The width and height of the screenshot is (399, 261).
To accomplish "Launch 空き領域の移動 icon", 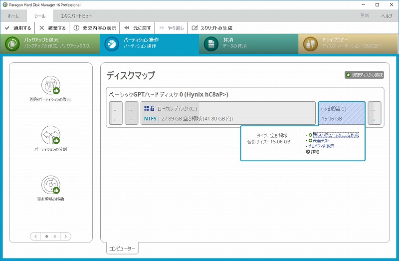I will pos(51,185).
